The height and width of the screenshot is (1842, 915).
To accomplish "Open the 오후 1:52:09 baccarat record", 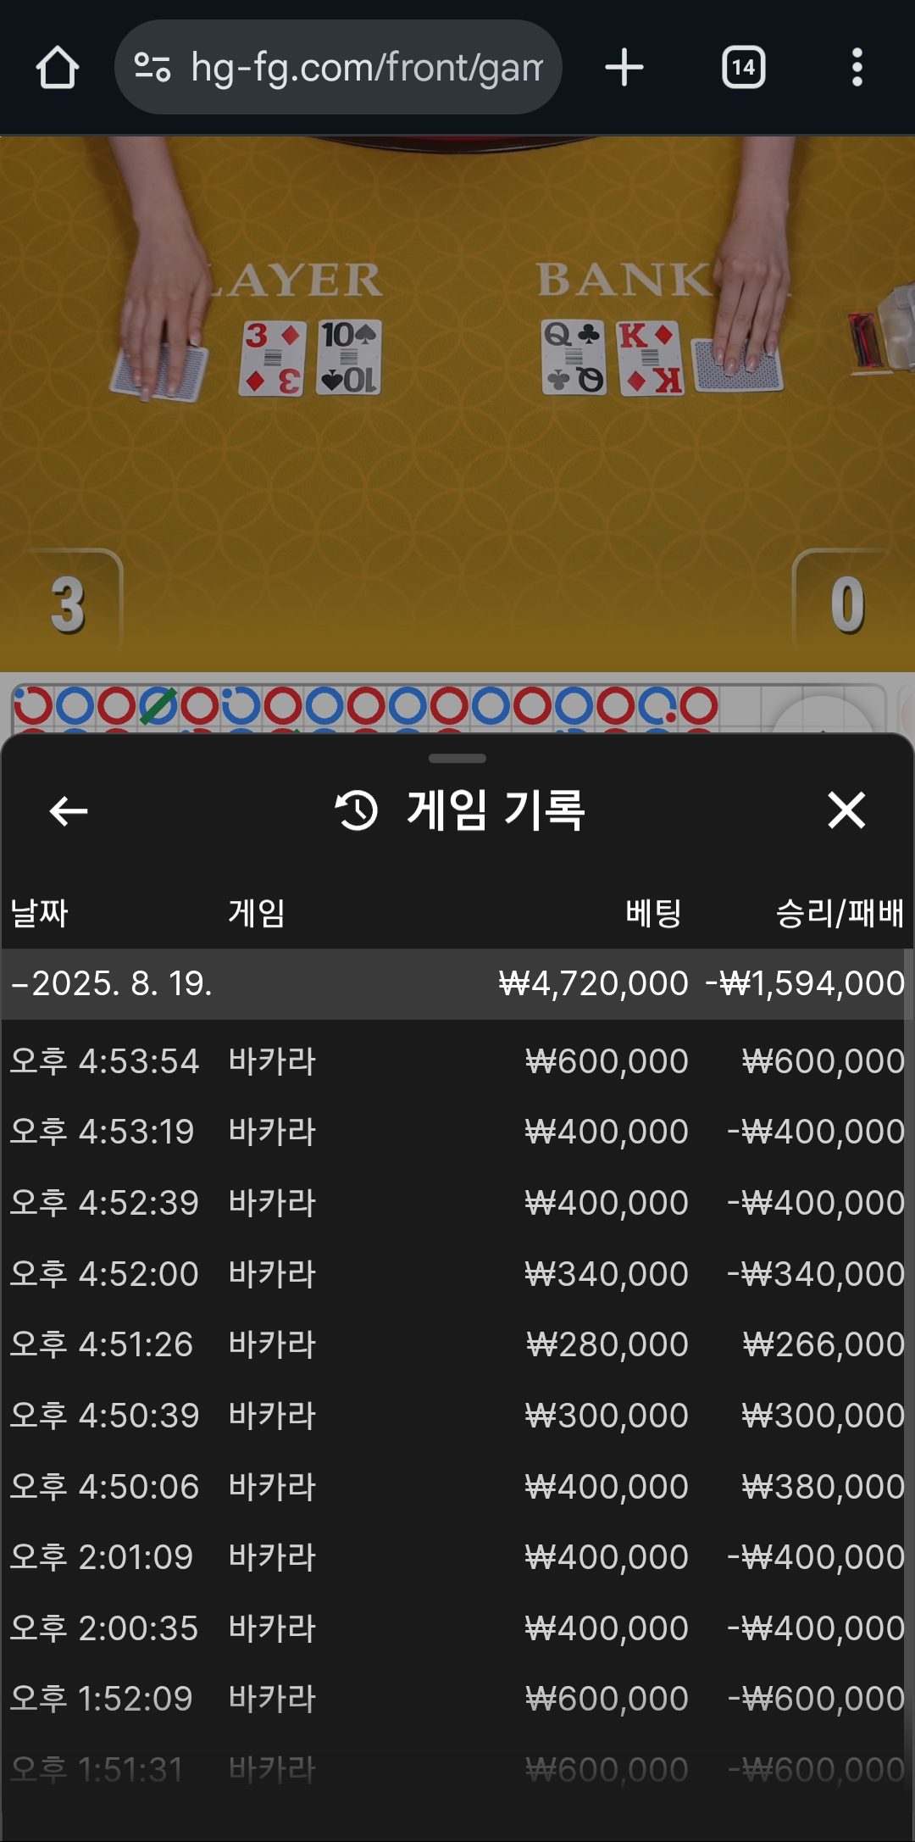I will tap(457, 1699).
